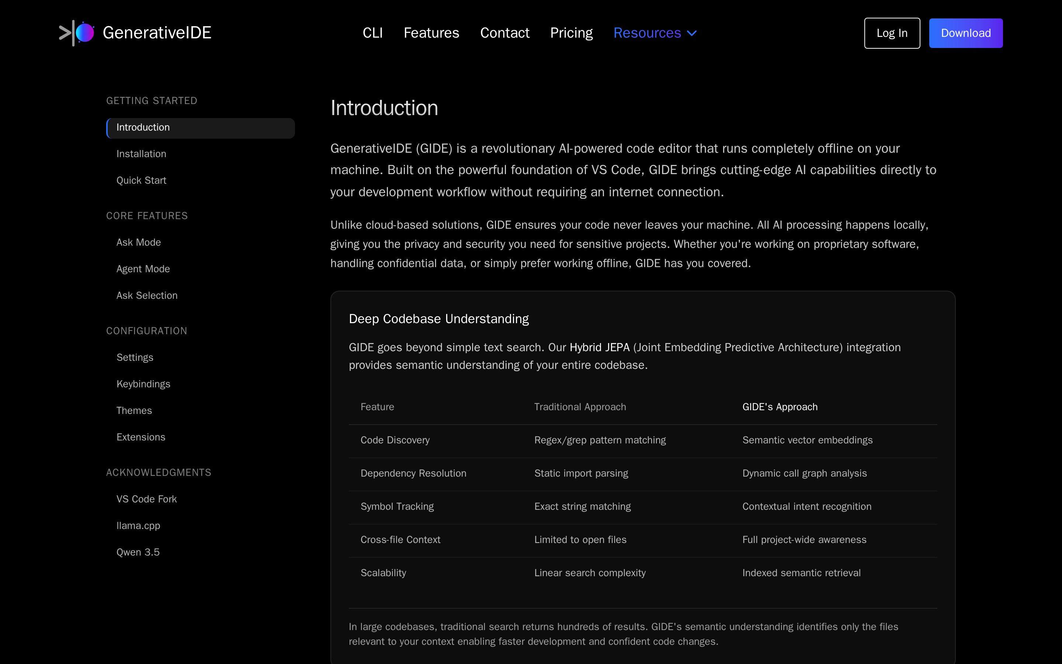Click the Static import parsing cell
This screenshot has width=1062, height=664.
coord(581,473)
